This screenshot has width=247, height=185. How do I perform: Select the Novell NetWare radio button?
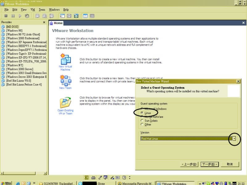[142, 117]
